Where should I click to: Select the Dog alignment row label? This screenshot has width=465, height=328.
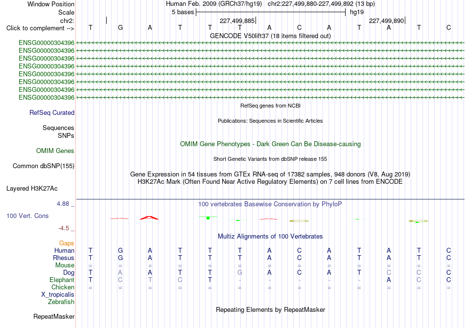coord(69,273)
